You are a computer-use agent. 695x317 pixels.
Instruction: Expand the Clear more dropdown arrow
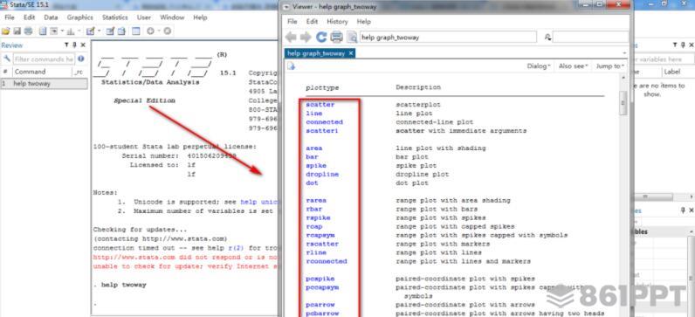point(159,31)
